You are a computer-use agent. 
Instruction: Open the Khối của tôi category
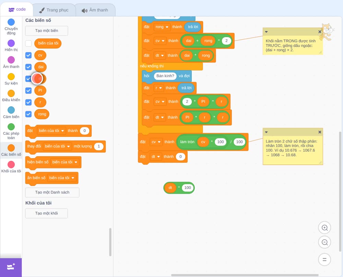tap(11, 167)
